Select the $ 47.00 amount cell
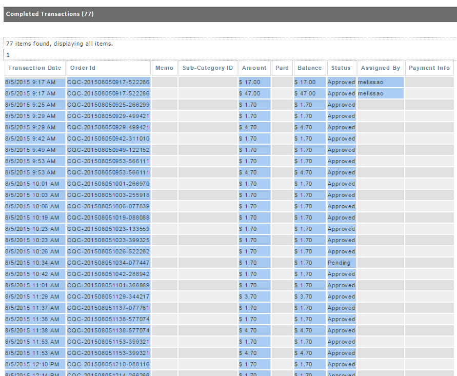This screenshot has width=457, height=376. 254,93
